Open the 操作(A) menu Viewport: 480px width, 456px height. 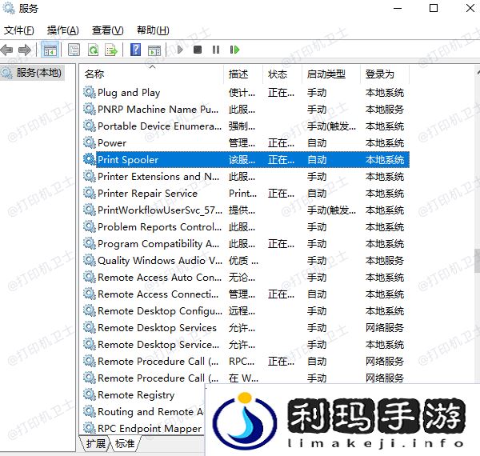(x=62, y=30)
